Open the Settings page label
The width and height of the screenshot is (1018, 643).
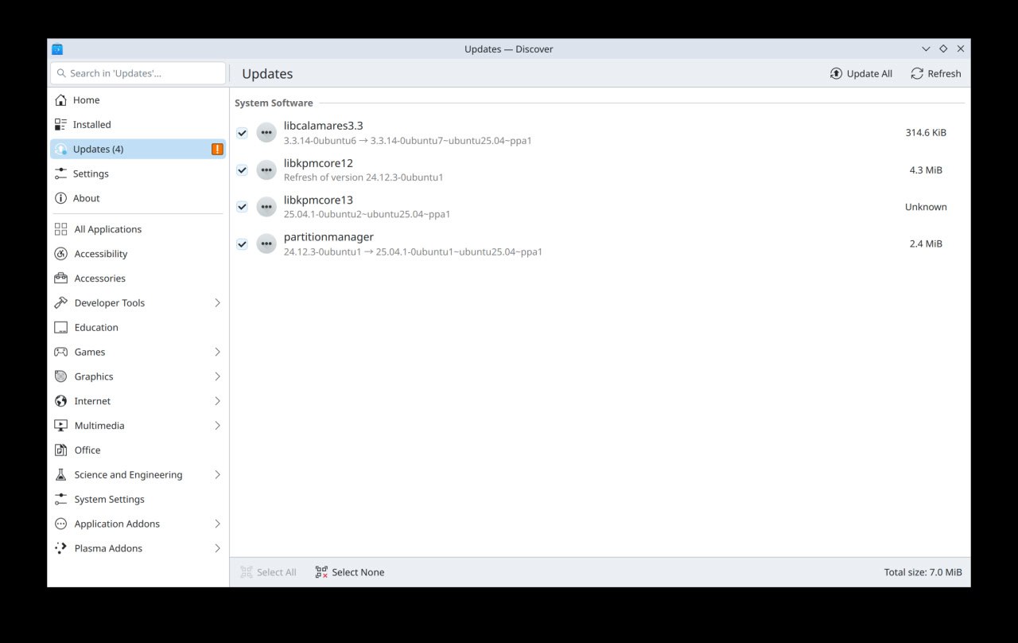[x=91, y=174]
